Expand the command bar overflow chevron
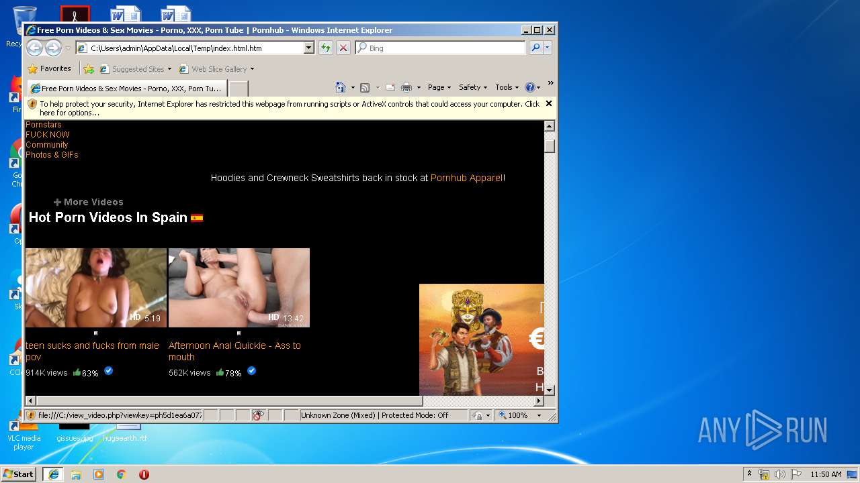Viewport: 860px width, 483px height. [550, 84]
